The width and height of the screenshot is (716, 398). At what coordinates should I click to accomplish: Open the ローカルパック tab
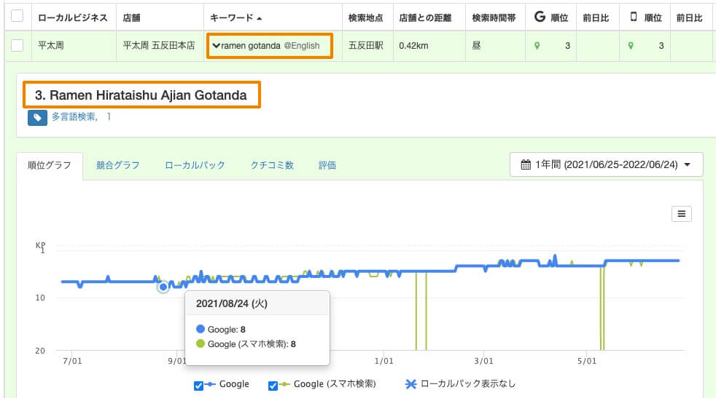point(195,165)
